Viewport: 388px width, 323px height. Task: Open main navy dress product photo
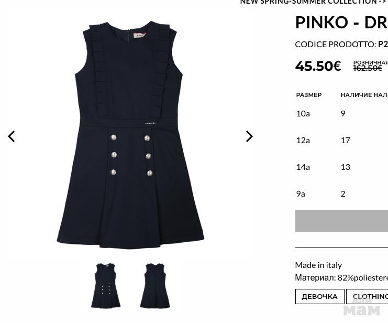[x=130, y=135]
